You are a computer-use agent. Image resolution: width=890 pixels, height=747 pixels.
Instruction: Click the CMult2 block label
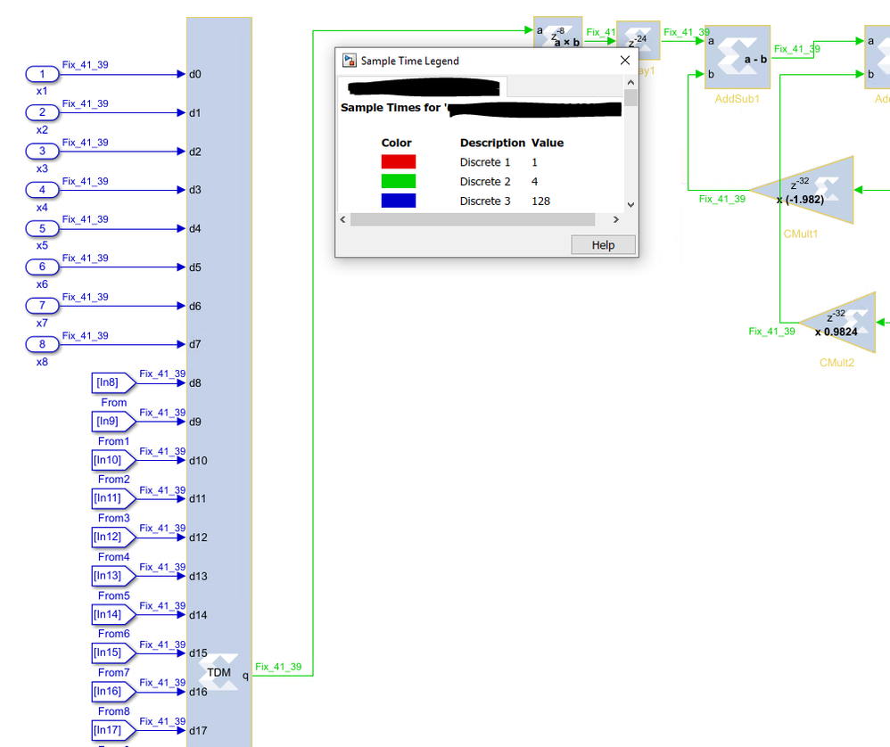click(x=836, y=363)
